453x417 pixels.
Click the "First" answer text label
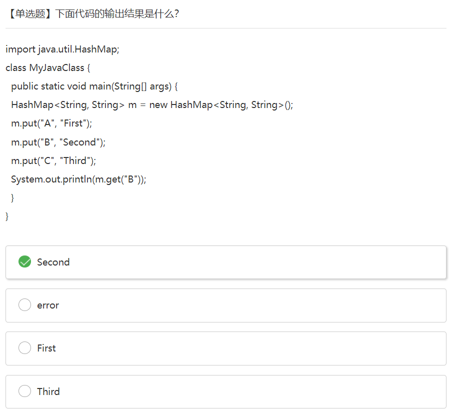tap(46, 348)
